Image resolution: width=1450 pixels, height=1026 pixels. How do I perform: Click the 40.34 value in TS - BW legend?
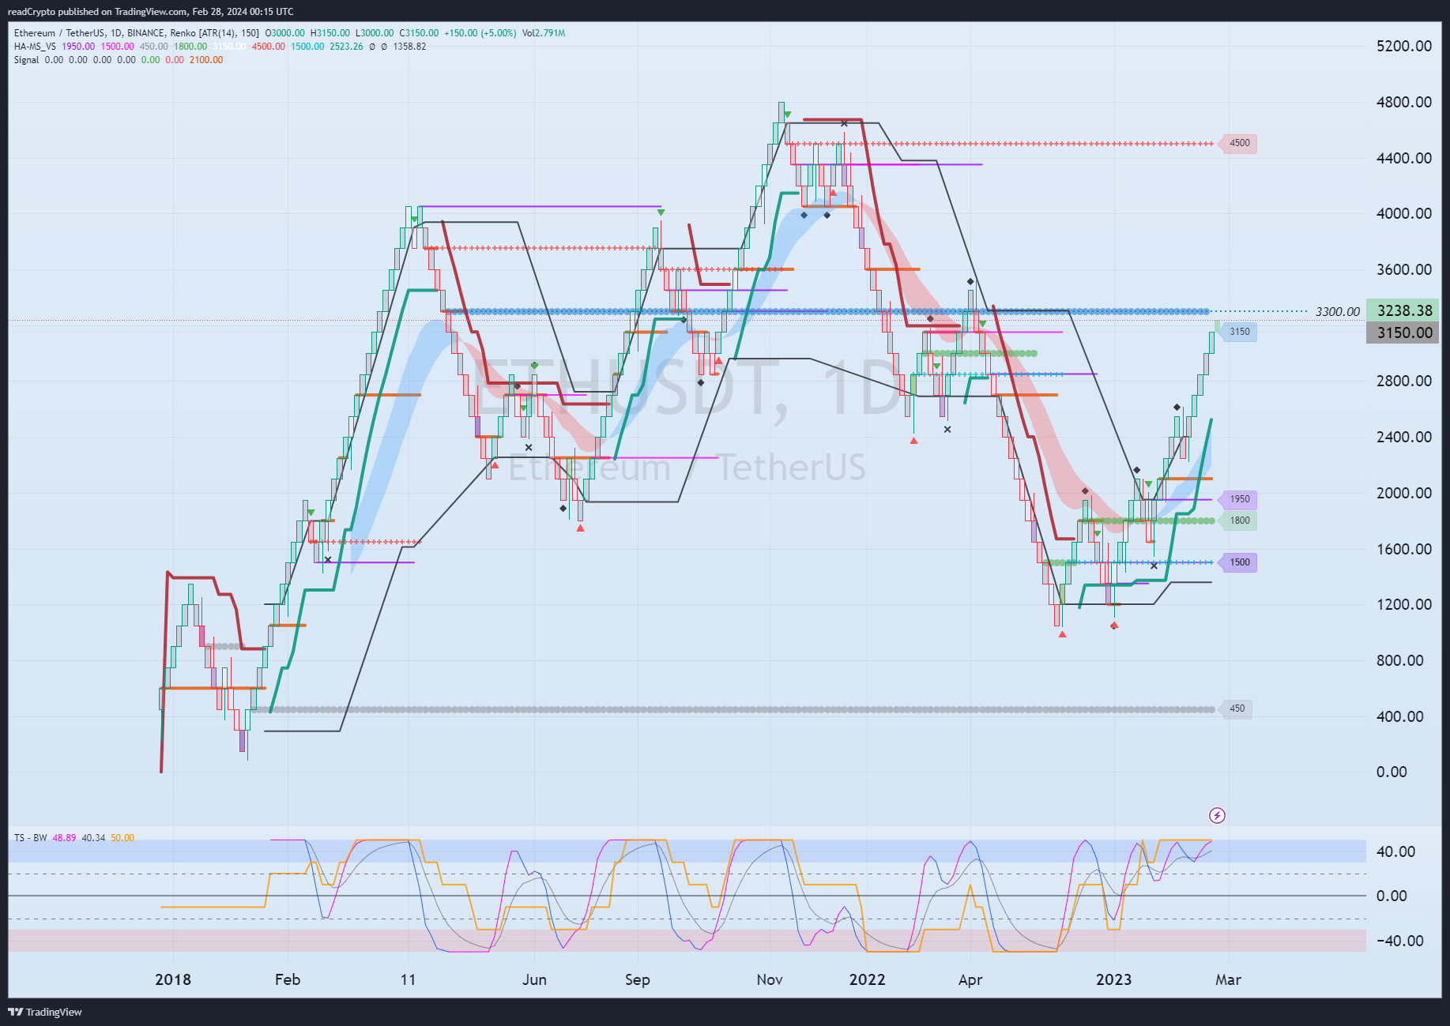coord(93,838)
